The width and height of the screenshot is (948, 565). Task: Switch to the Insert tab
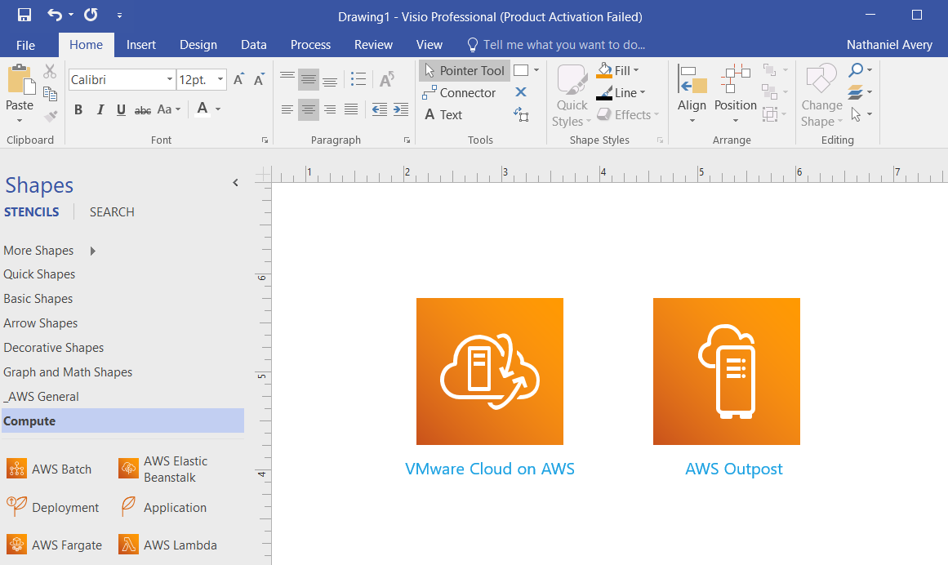[141, 45]
